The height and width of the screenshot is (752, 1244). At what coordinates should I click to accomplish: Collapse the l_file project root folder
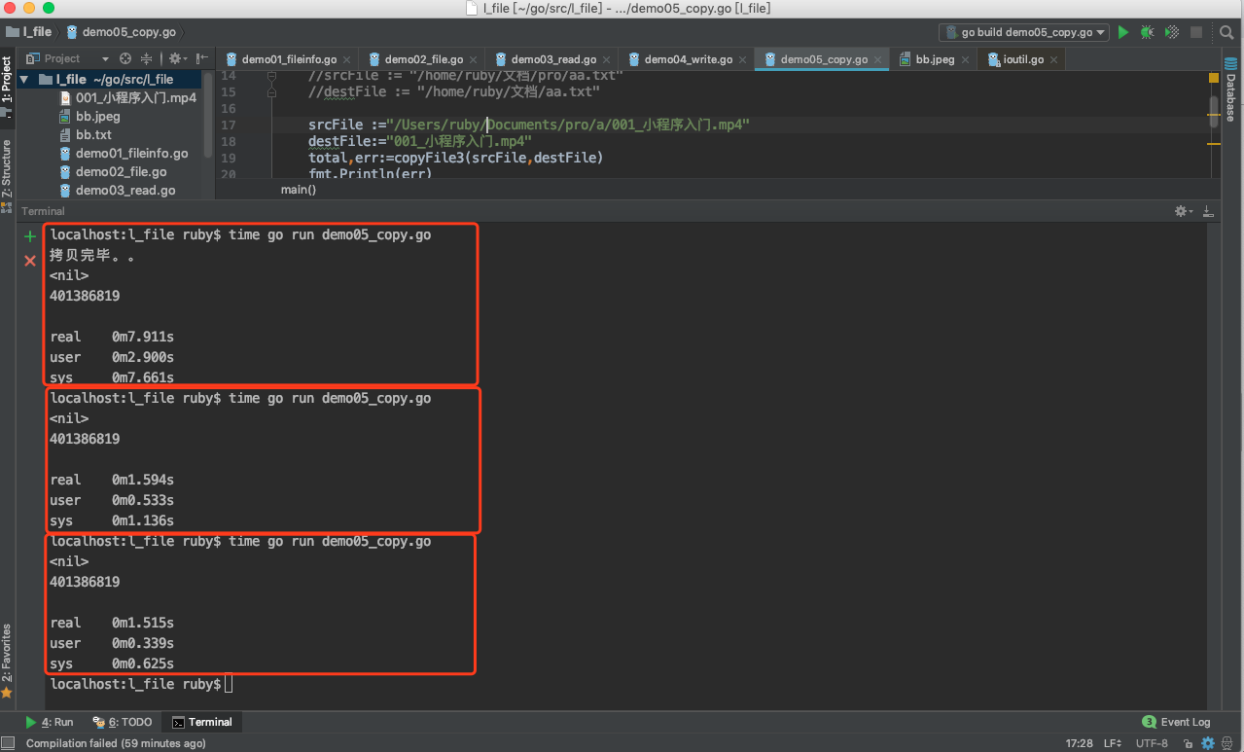tap(23, 80)
